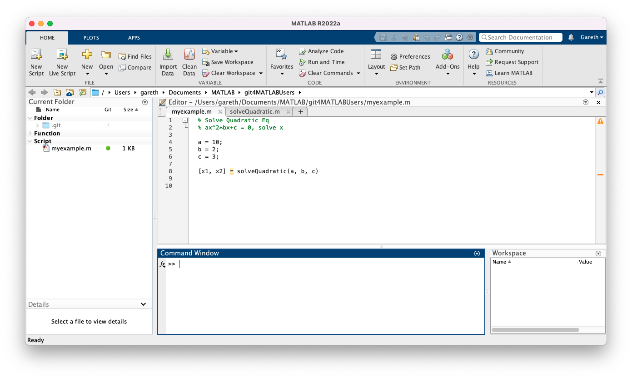
Task: Collapse code fold at line 1
Action: [185, 120]
